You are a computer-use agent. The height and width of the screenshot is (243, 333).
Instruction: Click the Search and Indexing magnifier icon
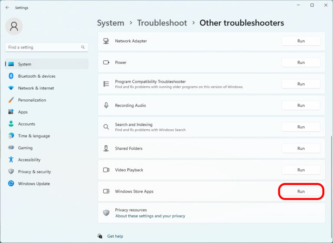106,127
